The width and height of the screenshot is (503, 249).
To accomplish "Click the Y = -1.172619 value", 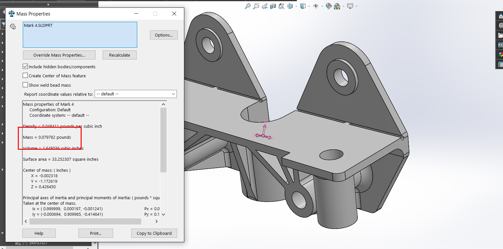I will [x=44, y=181].
